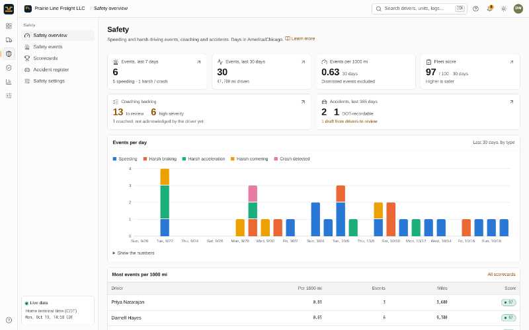Click the clipboard icon on Fleet score
Image resolution: width=529 pixels, height=330 pixels.
428,62
